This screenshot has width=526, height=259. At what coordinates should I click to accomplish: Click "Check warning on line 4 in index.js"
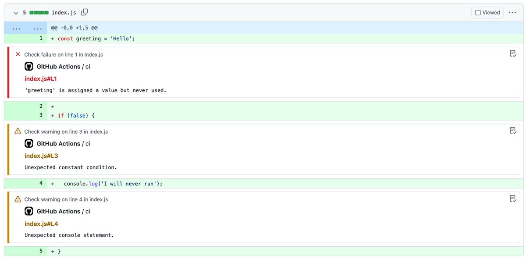66,199
